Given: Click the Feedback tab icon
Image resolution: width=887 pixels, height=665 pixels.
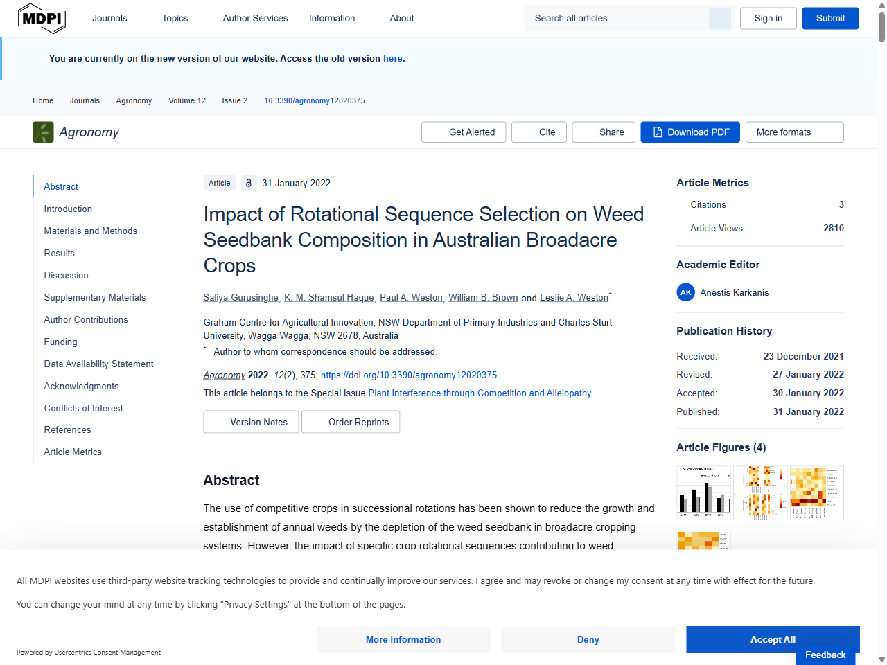Looking at the screenshot, I should 825,655.
